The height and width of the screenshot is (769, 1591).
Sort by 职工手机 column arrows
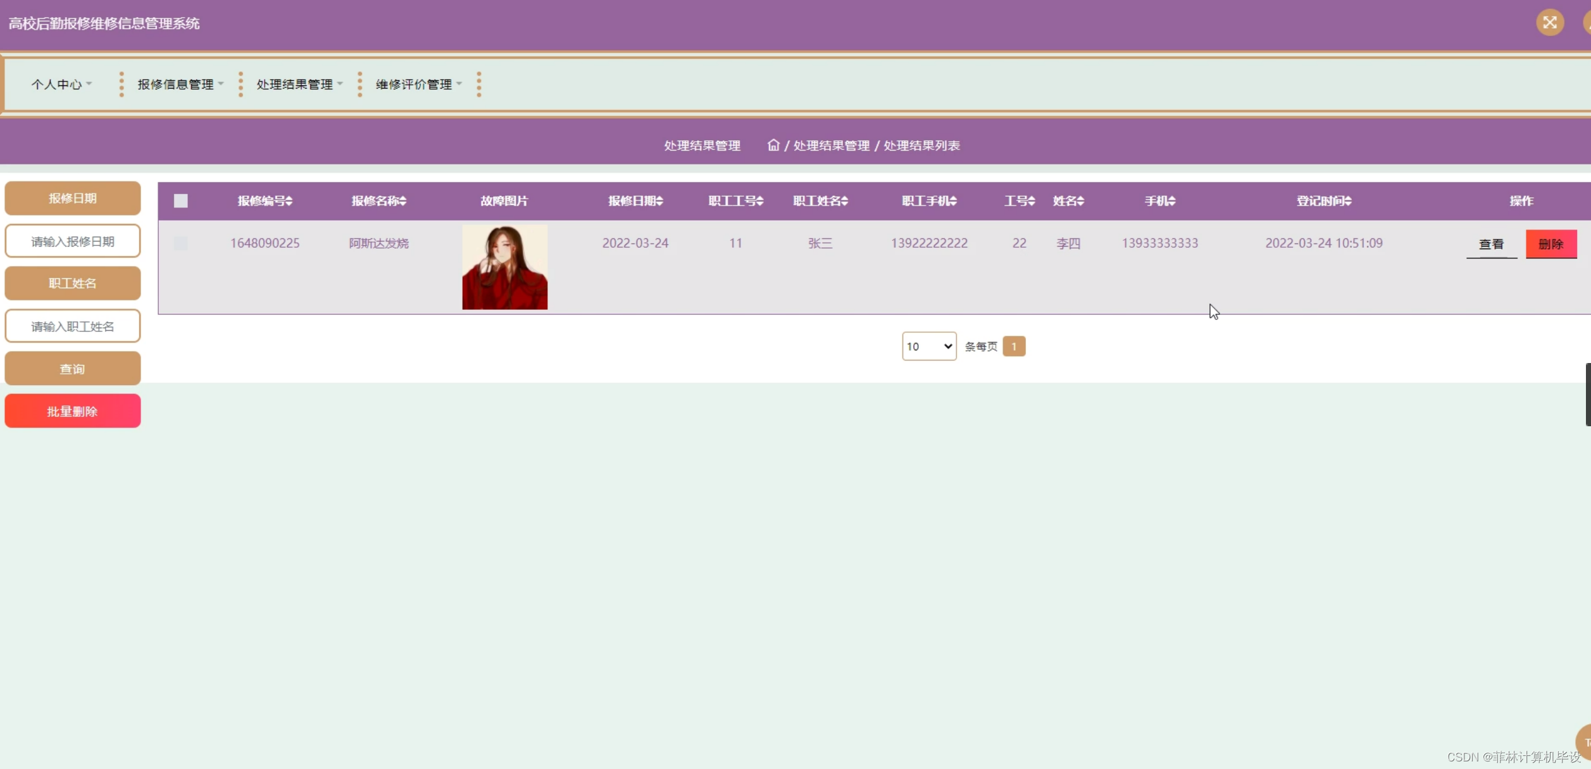[953, 201]
